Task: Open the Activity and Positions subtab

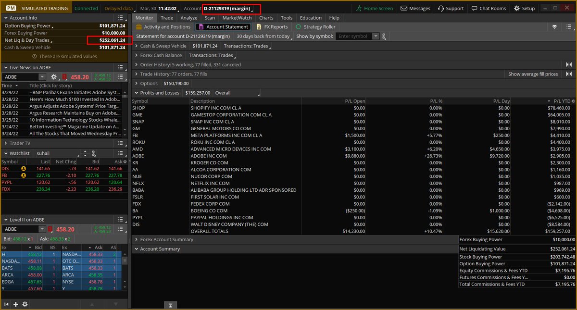Action: tap(163, 27)
